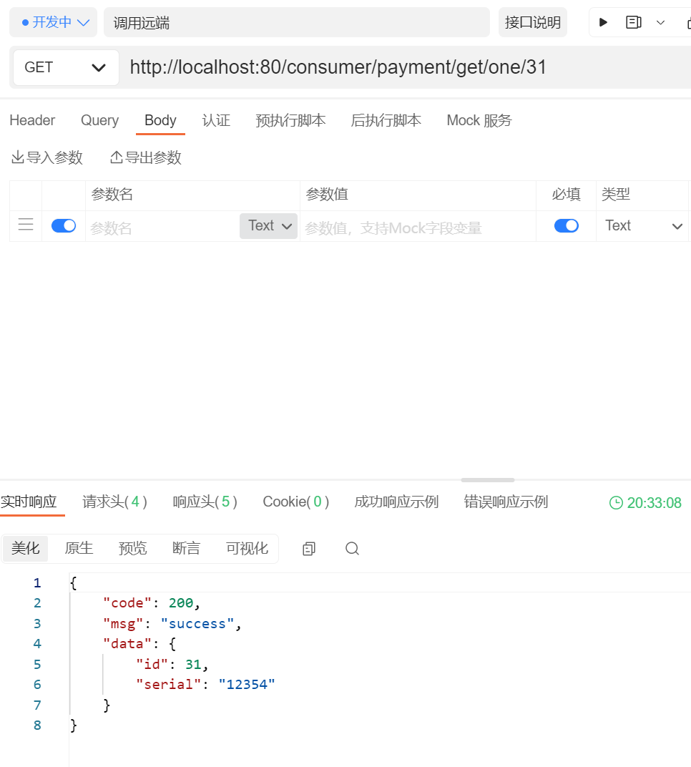Click the search response icon
The image size is (691, 767).
tap(352, 549)
